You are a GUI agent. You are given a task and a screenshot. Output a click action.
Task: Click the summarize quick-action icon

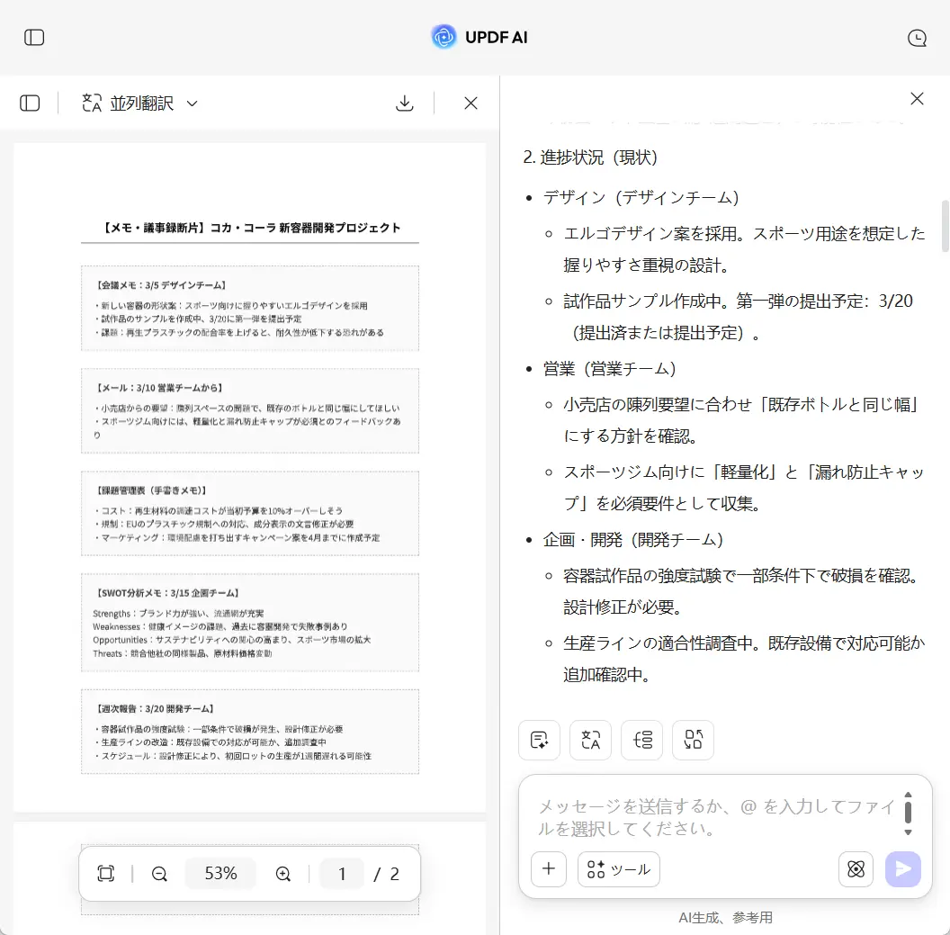point(539,740)
